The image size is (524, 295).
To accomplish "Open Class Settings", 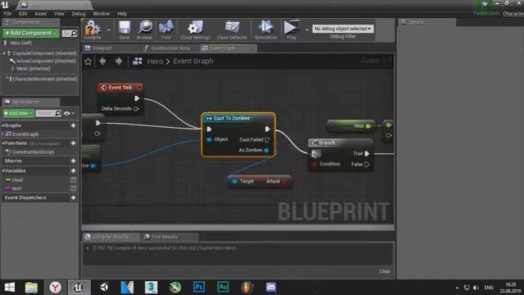I will click(x=196, y=29).
